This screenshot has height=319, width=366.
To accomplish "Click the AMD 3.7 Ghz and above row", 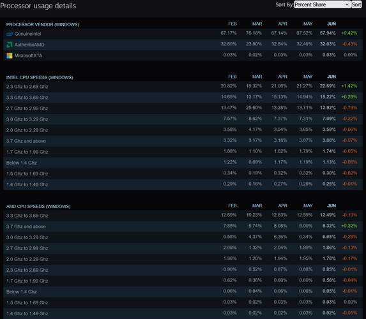I will point(183,226).
